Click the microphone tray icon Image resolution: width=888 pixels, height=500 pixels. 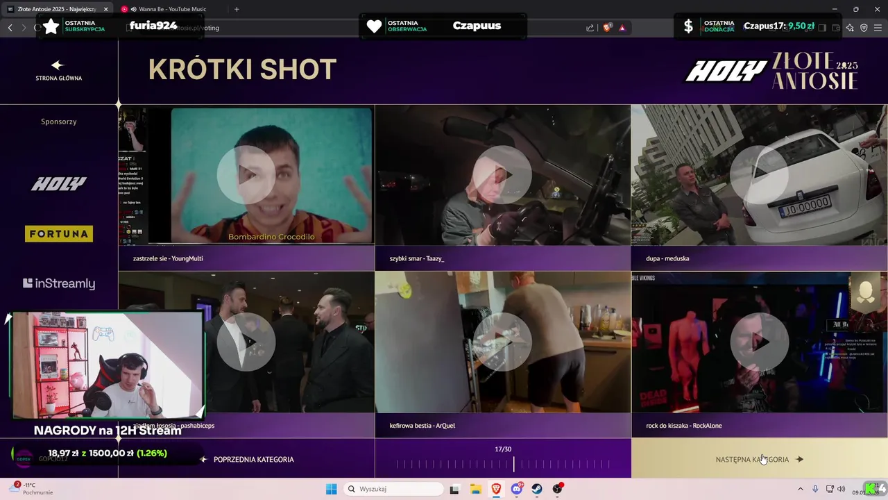[815, 489]
